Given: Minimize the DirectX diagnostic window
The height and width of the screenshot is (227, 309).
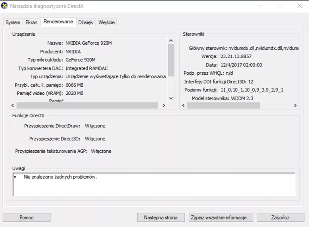Looking at the screenshot, I should click(261, 6).
